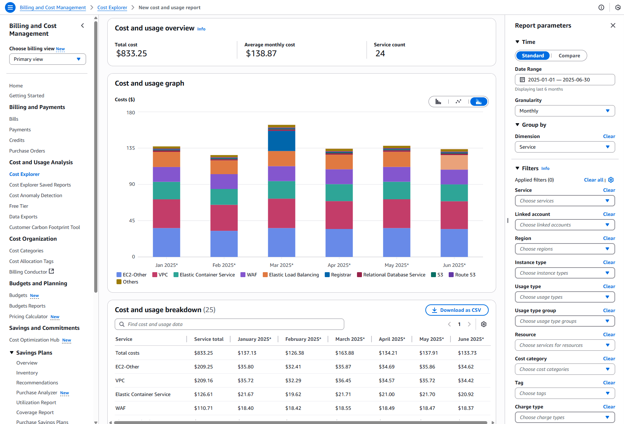Collapse the Billing sidebar with the chevron
The height and width of the screenshot is (424, 624).
(x=83, y=25)
